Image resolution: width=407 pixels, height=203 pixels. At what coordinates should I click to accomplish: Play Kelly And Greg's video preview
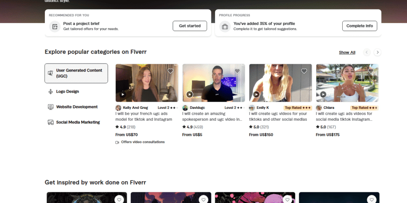pos(123,95)
